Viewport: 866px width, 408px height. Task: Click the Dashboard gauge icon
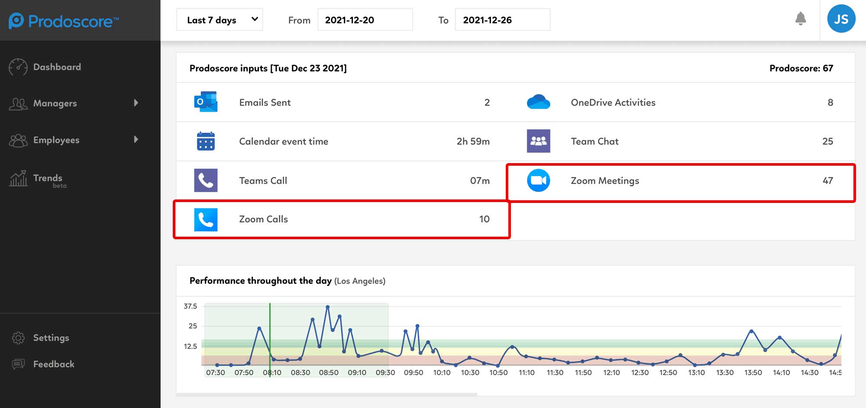[x=18, y=67]
